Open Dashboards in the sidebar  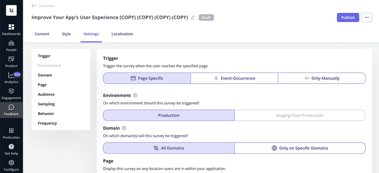coord(11,29)
